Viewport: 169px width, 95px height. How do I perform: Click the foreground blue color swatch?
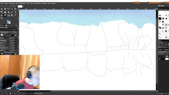click(8, 21)
